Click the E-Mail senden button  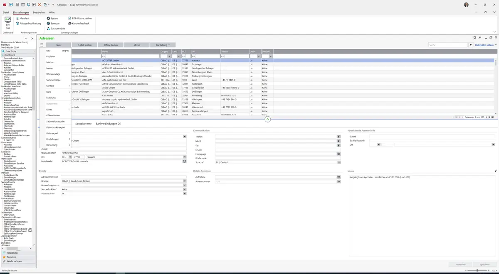[84, 45]
